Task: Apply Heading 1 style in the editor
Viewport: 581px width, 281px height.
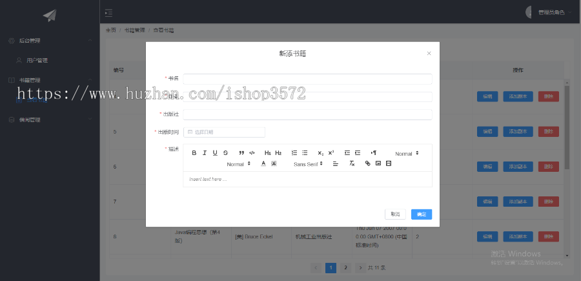Action: coord(267,152)
